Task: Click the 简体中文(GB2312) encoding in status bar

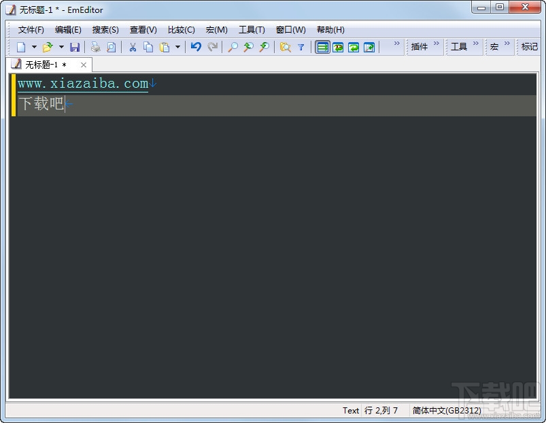Action: click(447, 411)
